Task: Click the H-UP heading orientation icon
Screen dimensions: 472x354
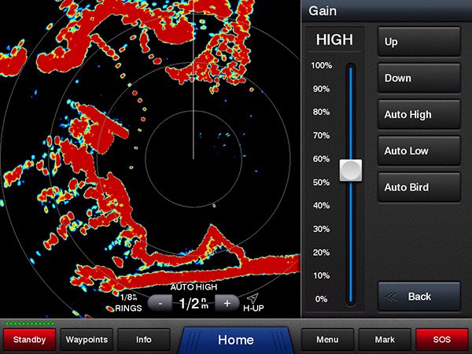Action: point(253,303)
